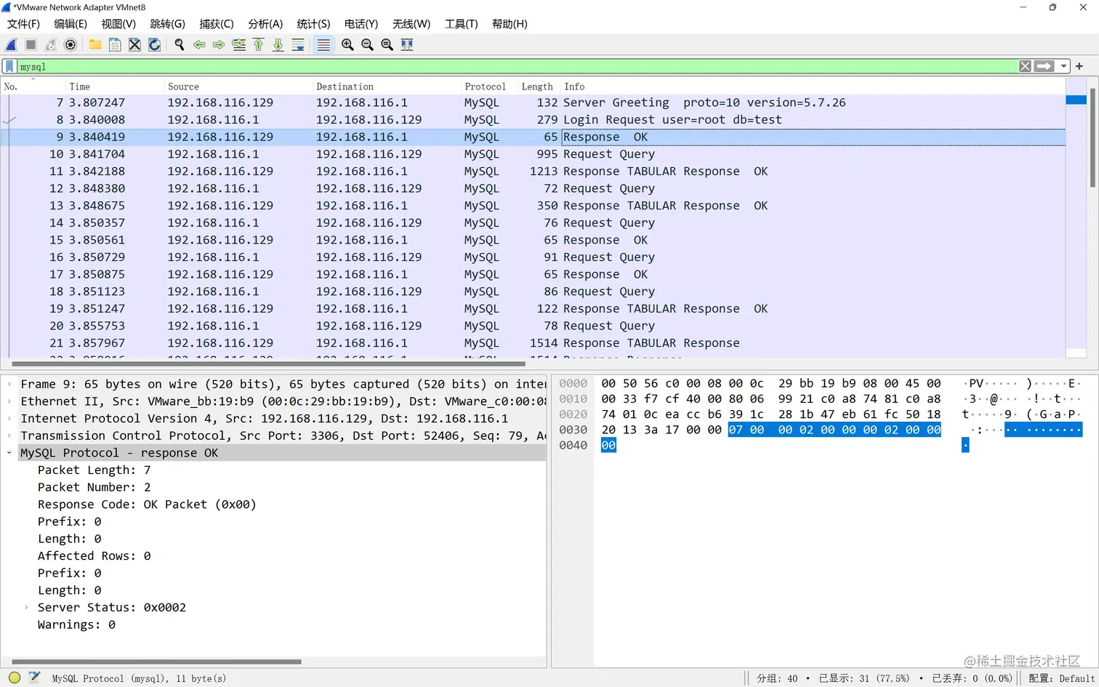1099x687 pixels.
Task: Expand Transmission Control Protocol node
Action: click(x=9, y=435)
